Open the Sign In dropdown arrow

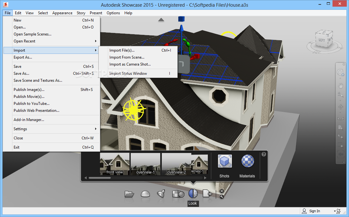(335, 211)
